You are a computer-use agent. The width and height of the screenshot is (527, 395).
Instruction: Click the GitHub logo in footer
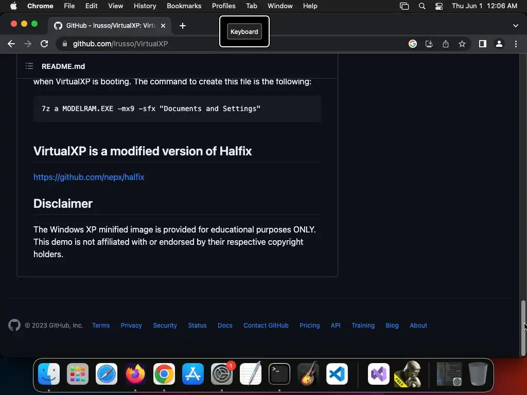14,325
